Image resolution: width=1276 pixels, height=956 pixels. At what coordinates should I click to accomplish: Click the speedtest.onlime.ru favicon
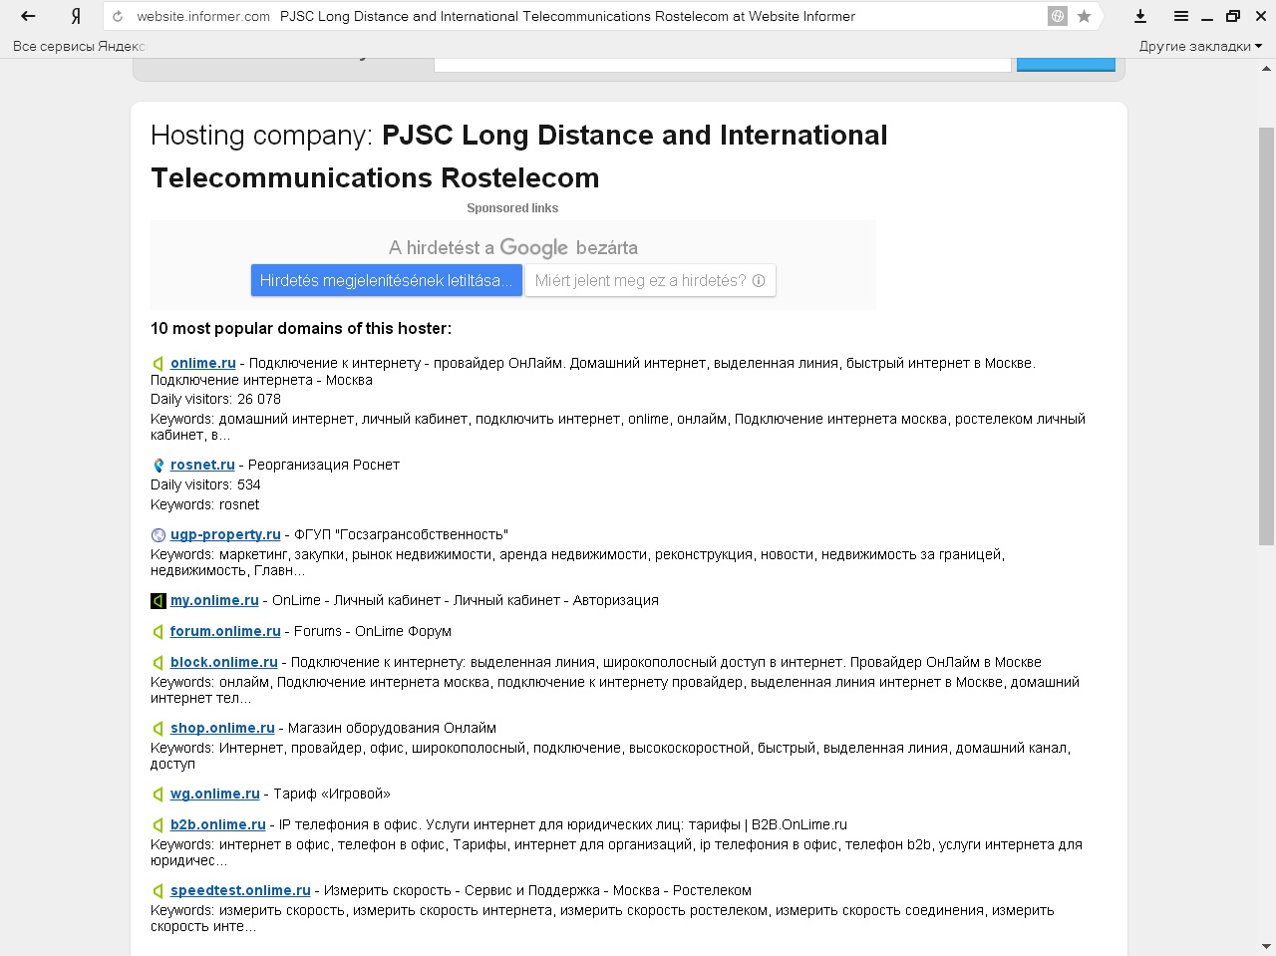click(158, 891)
